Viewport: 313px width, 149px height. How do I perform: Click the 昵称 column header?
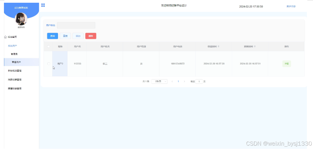click(x=60, y=47)
